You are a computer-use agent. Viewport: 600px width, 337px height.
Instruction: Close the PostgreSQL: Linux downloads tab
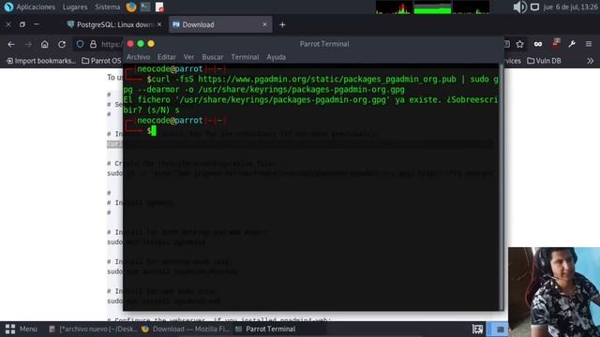(x=159, y=24)
